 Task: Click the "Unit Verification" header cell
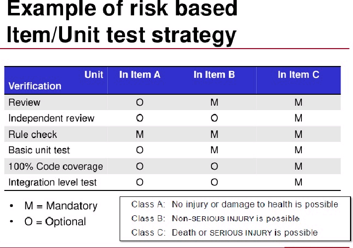tap(56, 80)
